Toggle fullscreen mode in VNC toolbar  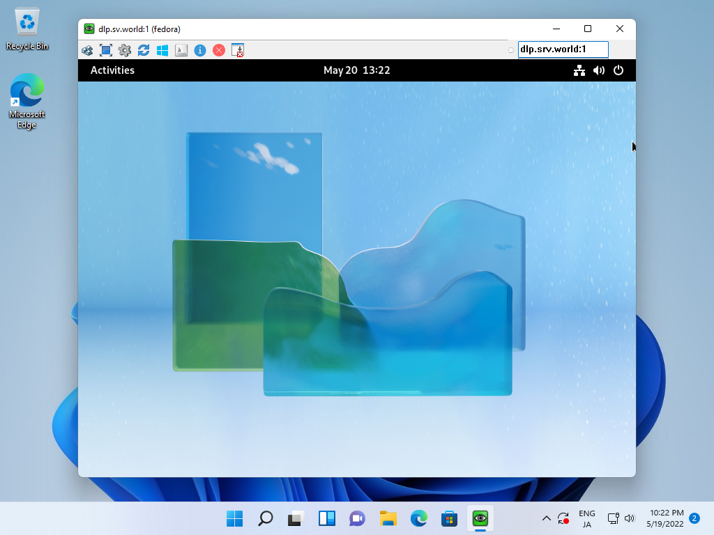coord(106,50)
